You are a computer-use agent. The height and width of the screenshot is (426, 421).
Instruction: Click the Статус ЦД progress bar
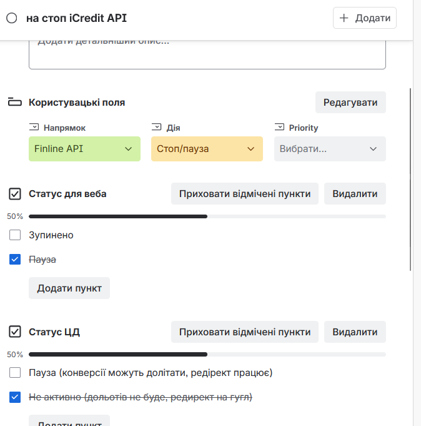click(x=207, y=354)
